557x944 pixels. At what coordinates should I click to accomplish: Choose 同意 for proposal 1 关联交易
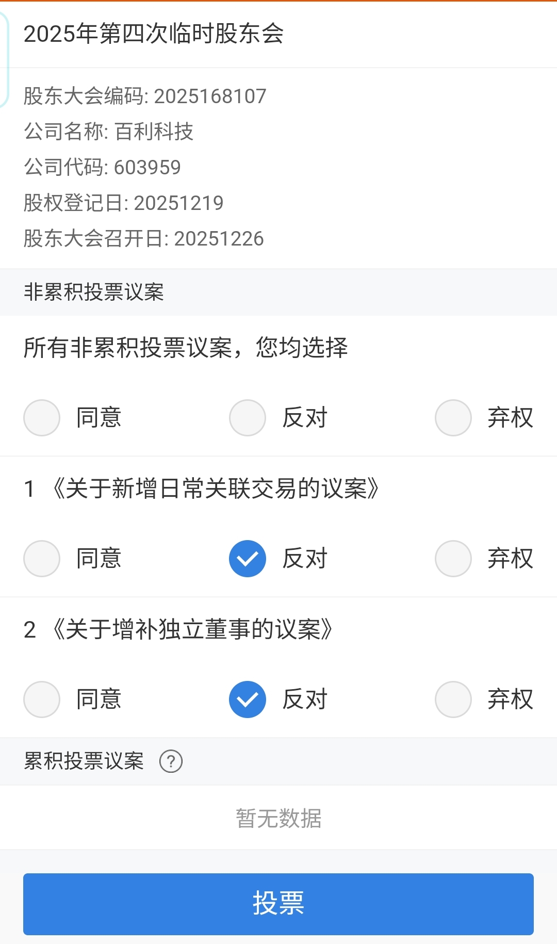click(x=42, y=559)
